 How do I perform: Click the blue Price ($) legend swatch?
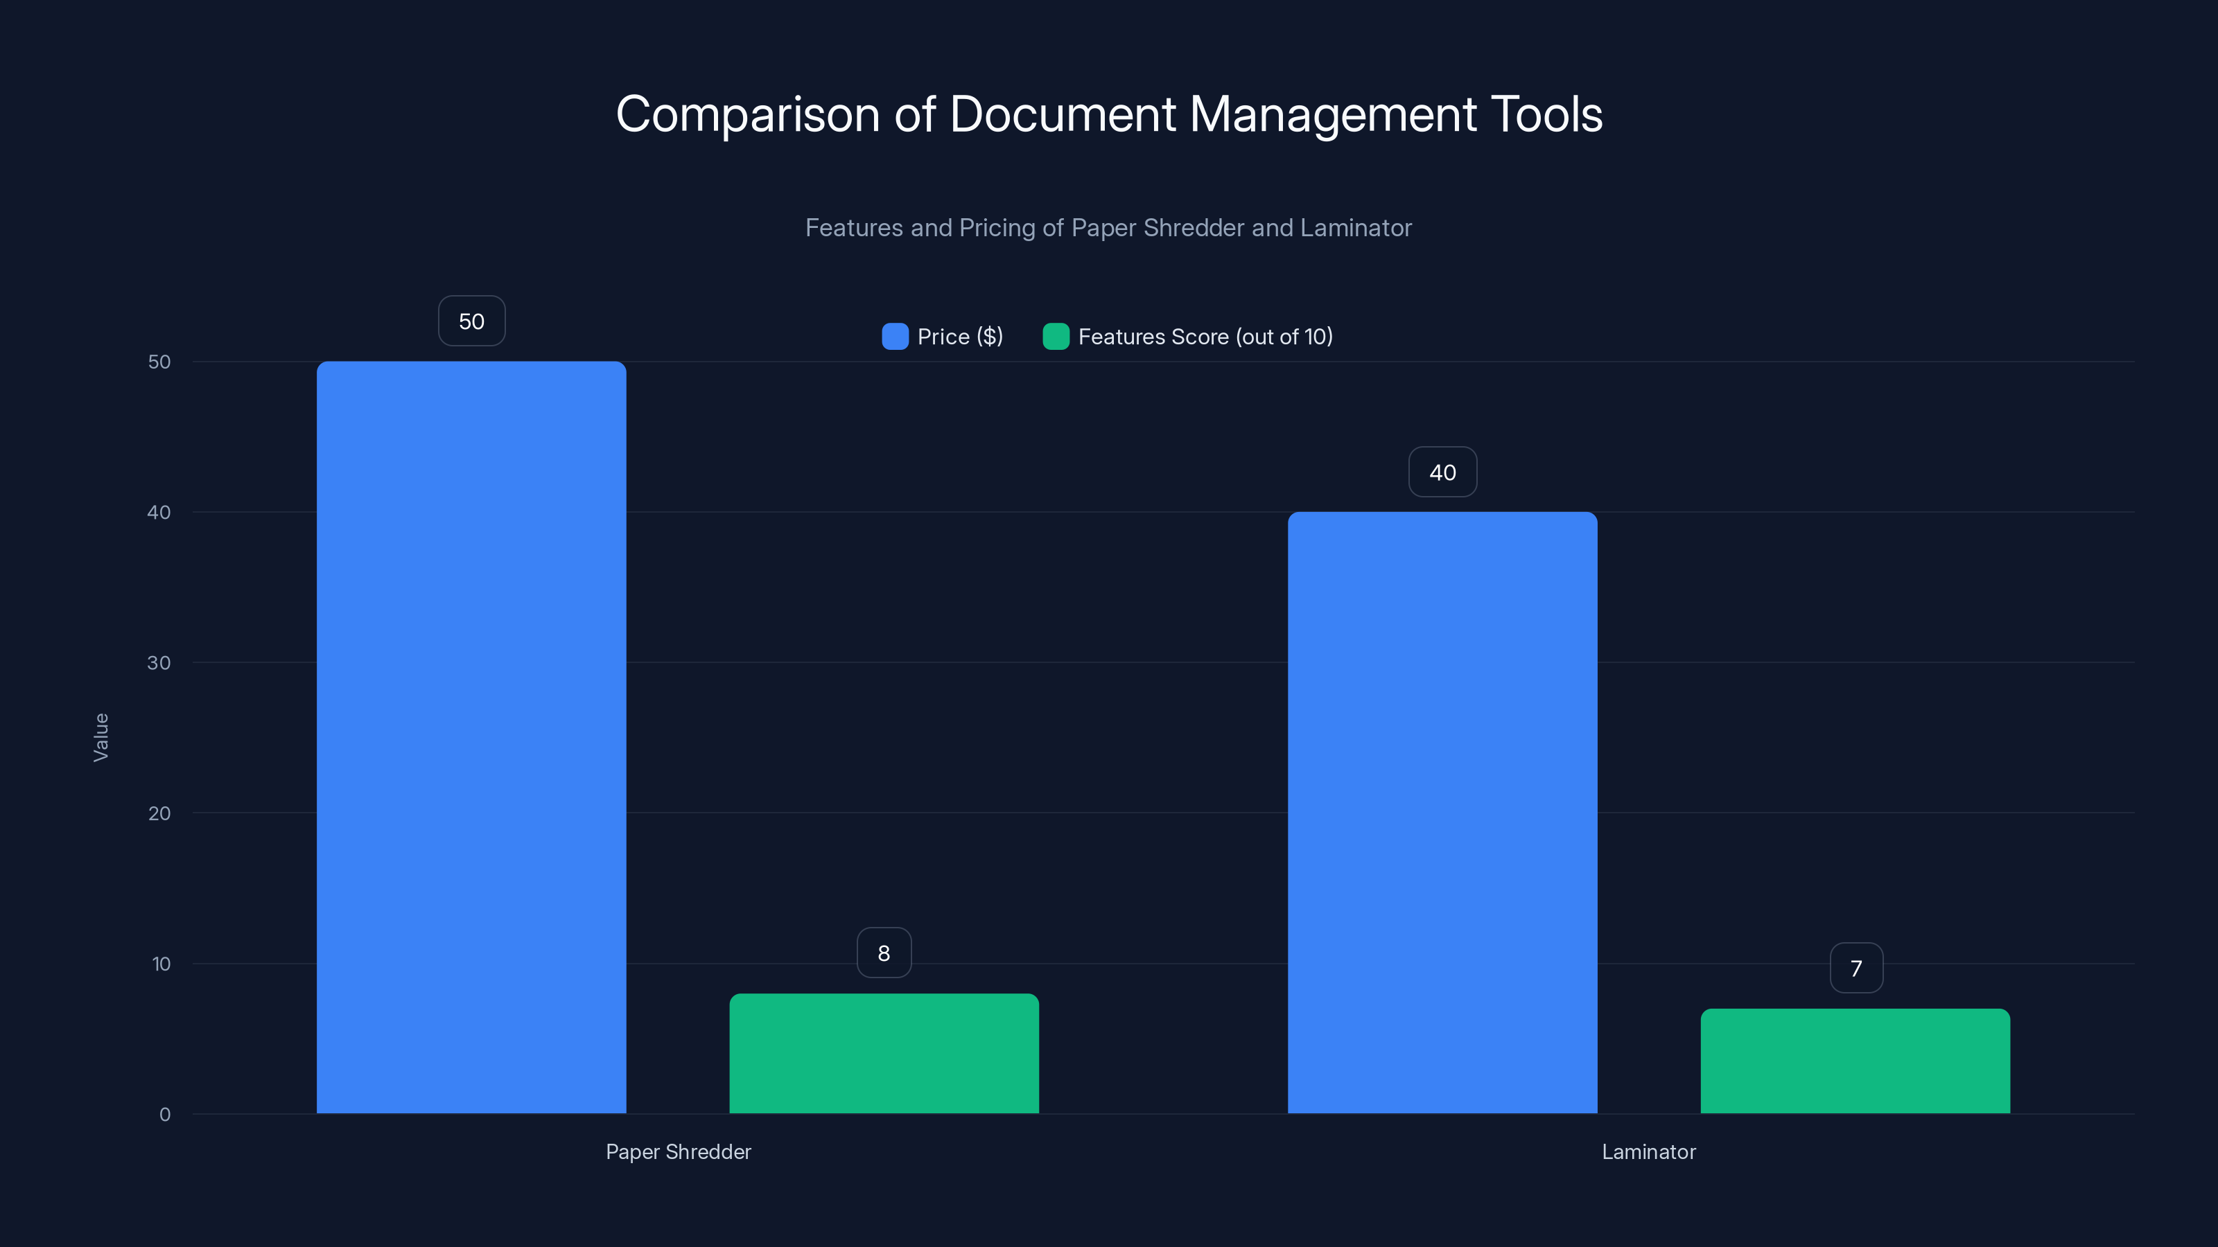coord(895,337)
